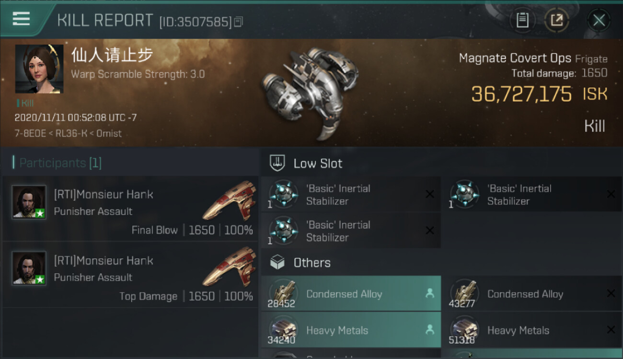Click X on the right-column Inertial Stabilizer
The width and height of the screenshot is (623, 359).
611,194
